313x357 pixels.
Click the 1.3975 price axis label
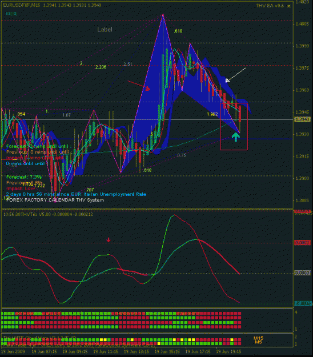click(302, 68)
